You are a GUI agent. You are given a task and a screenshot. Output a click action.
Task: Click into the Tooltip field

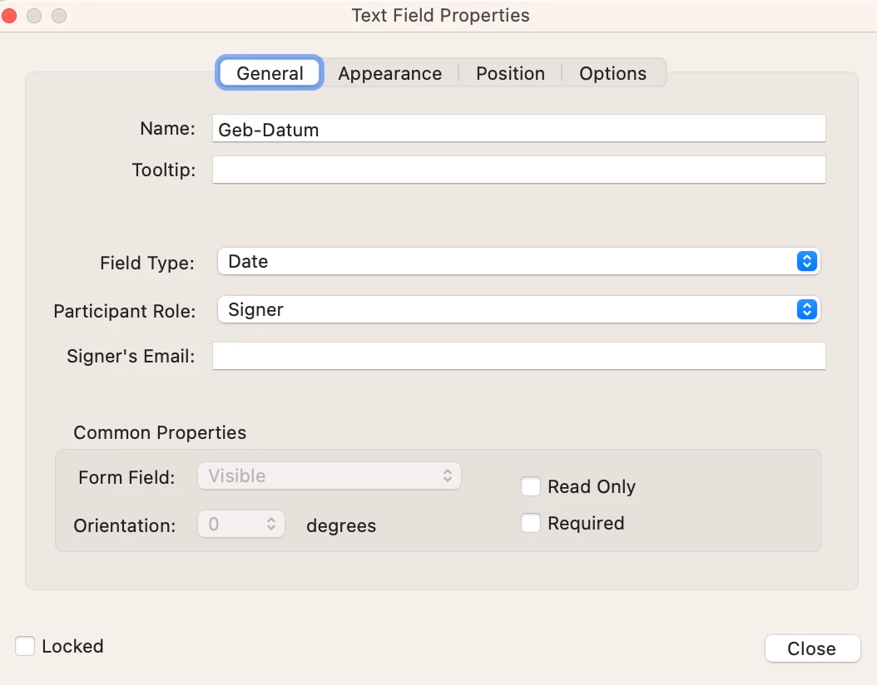518,170
